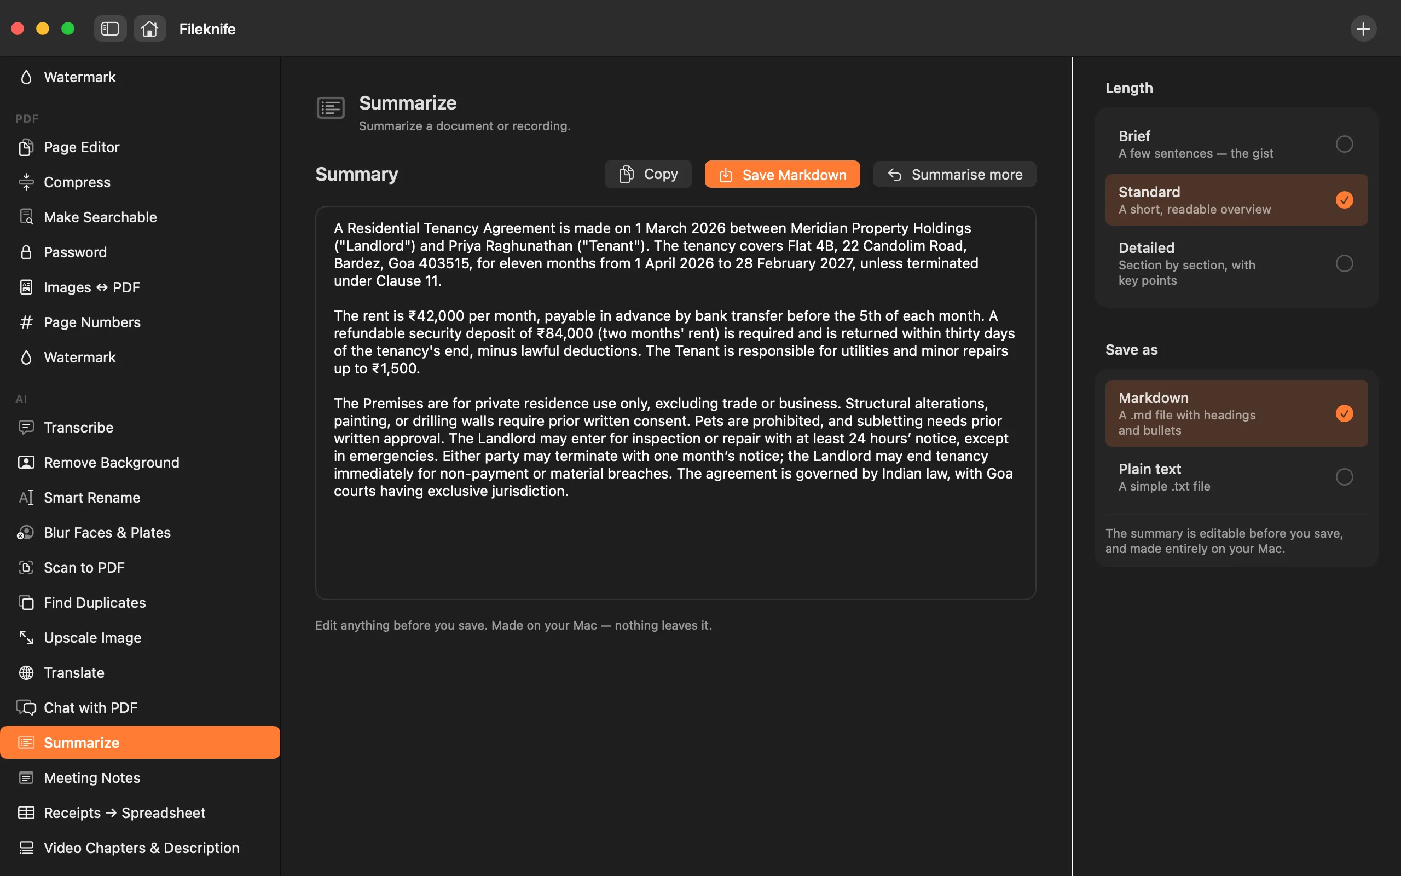Select Make Searchable icon

(26, 217)
